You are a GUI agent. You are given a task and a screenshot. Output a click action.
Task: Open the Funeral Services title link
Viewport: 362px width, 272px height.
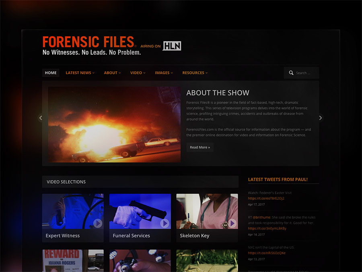pyautogui.click(x=132, y=236)
